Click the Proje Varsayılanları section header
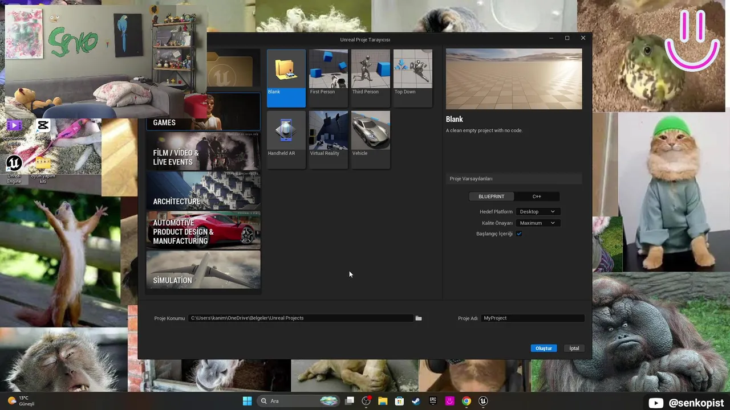The image size is (730, 410). 514,179
